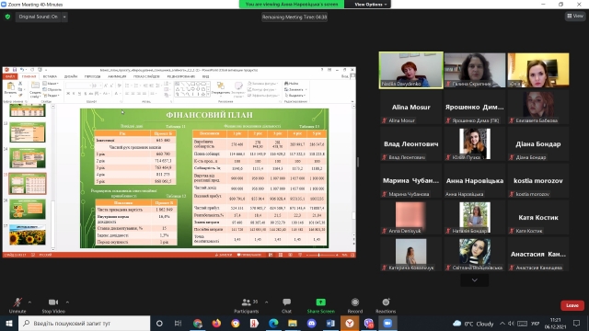Open Viber from the taskbar
The height and width of the screenshot is (331, 589).
368,323
